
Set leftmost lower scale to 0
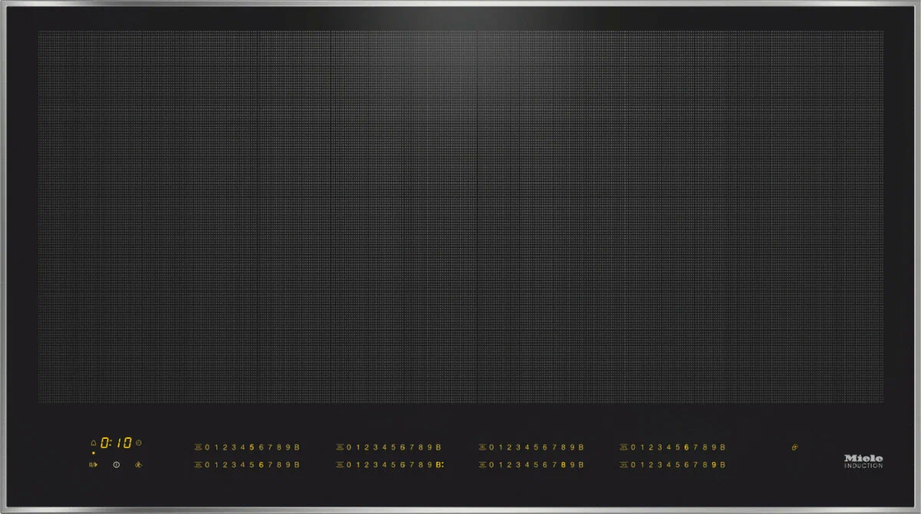coord(207,465)
